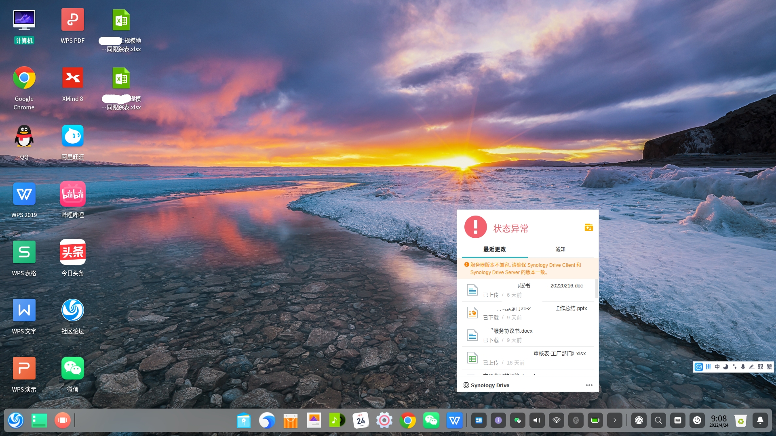Toggle traditional Chinese (繁) in input bar
Screen dimensions: 776x436
point(769,367)
